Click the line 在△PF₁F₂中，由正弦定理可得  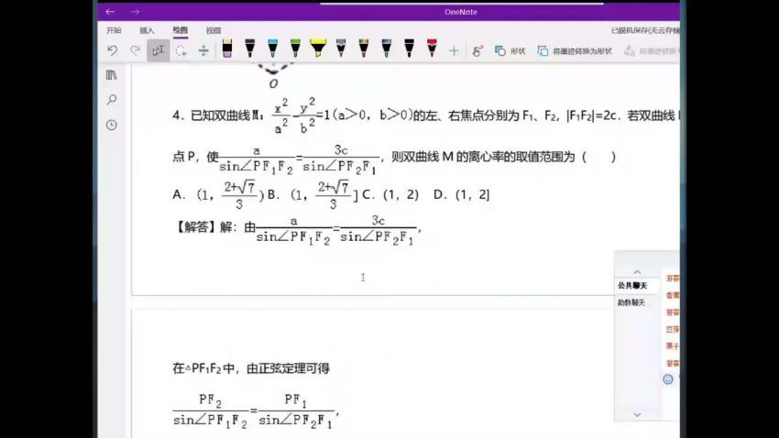pos(251,368)
